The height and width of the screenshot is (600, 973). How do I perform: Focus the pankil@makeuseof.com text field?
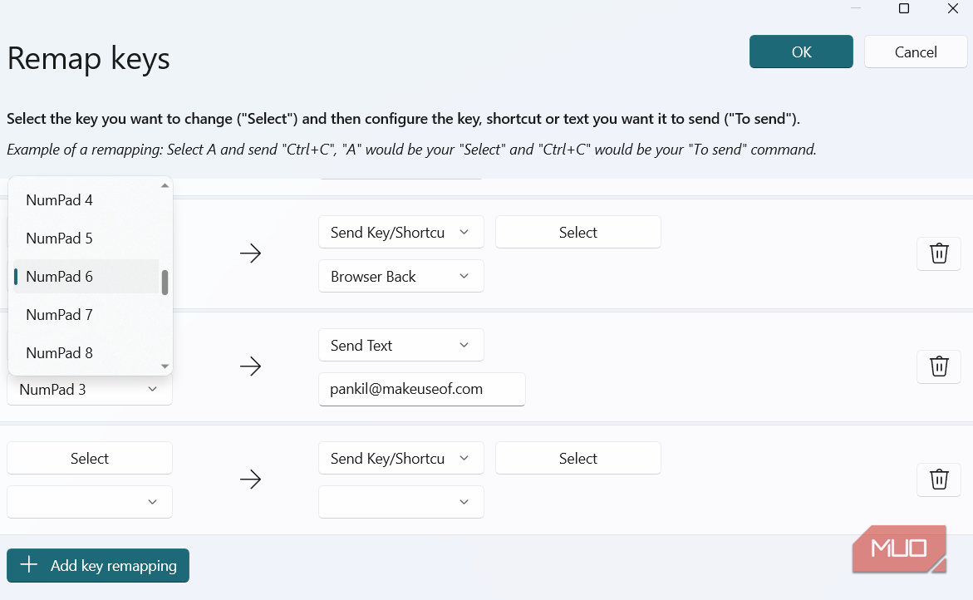(x=422, y=389)
